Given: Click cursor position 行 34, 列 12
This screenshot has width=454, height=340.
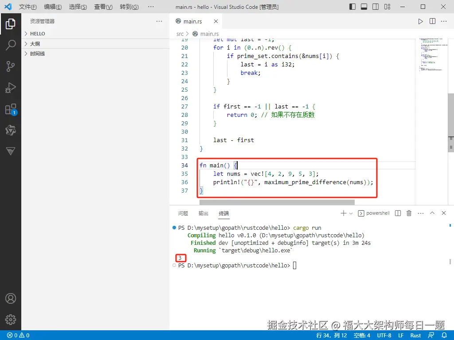Looking at the screenshot, I should (x=332, y=336).
